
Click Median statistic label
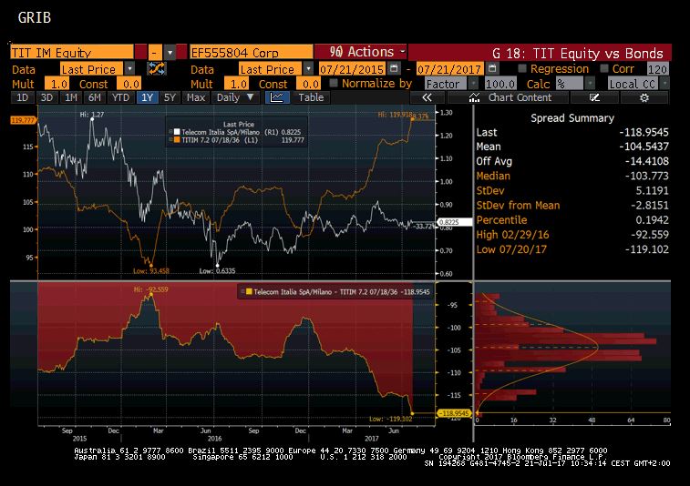coord(493,176)
